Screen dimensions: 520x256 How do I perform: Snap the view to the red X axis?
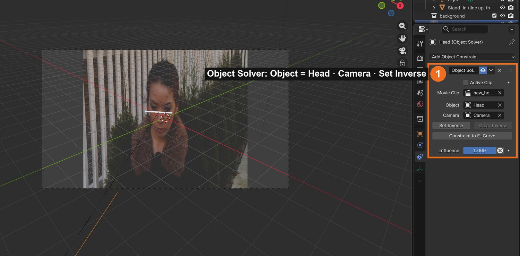tap(400, 6)
